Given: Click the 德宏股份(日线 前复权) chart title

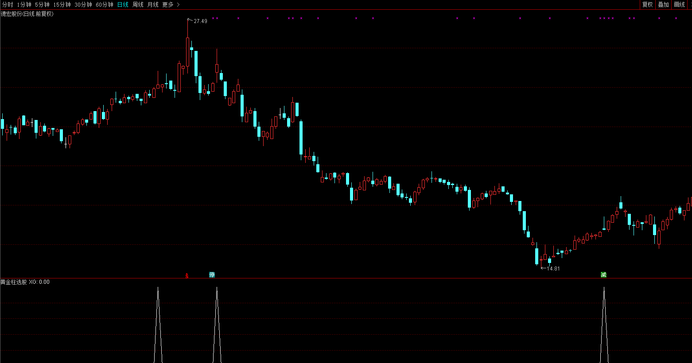Looking at the screenshot, I should tap(27, 14).
